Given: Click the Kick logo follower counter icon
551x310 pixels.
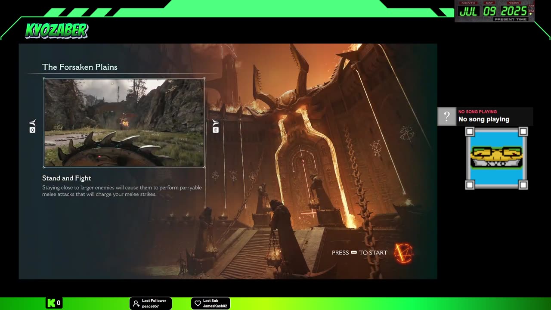Looking at the screenshot, I should click(52, 303).
